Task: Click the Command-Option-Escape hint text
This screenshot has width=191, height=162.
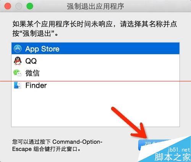Action: click(57, 145)
